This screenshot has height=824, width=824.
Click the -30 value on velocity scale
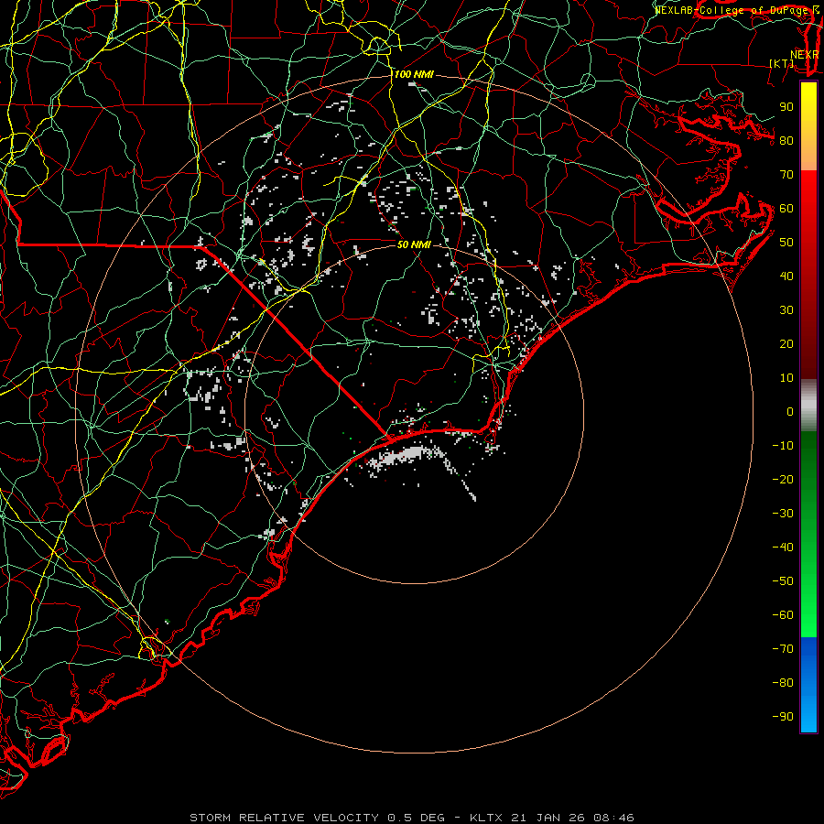point(783,514)
